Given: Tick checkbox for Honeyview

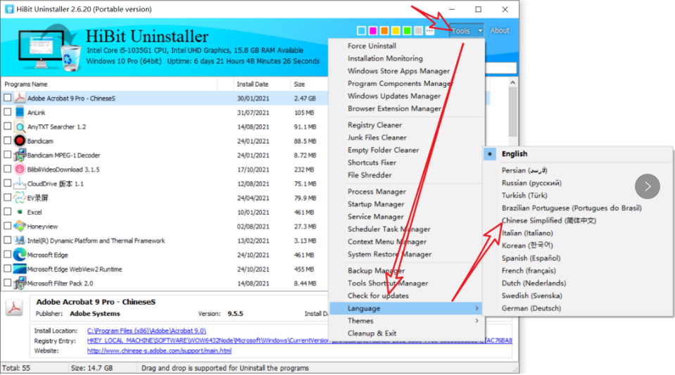Looking at the screenshot, I should point(7,226).
